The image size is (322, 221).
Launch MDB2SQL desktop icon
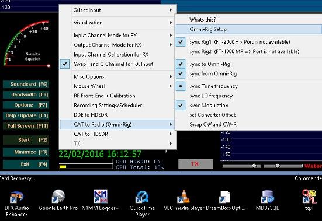[267, 201]
